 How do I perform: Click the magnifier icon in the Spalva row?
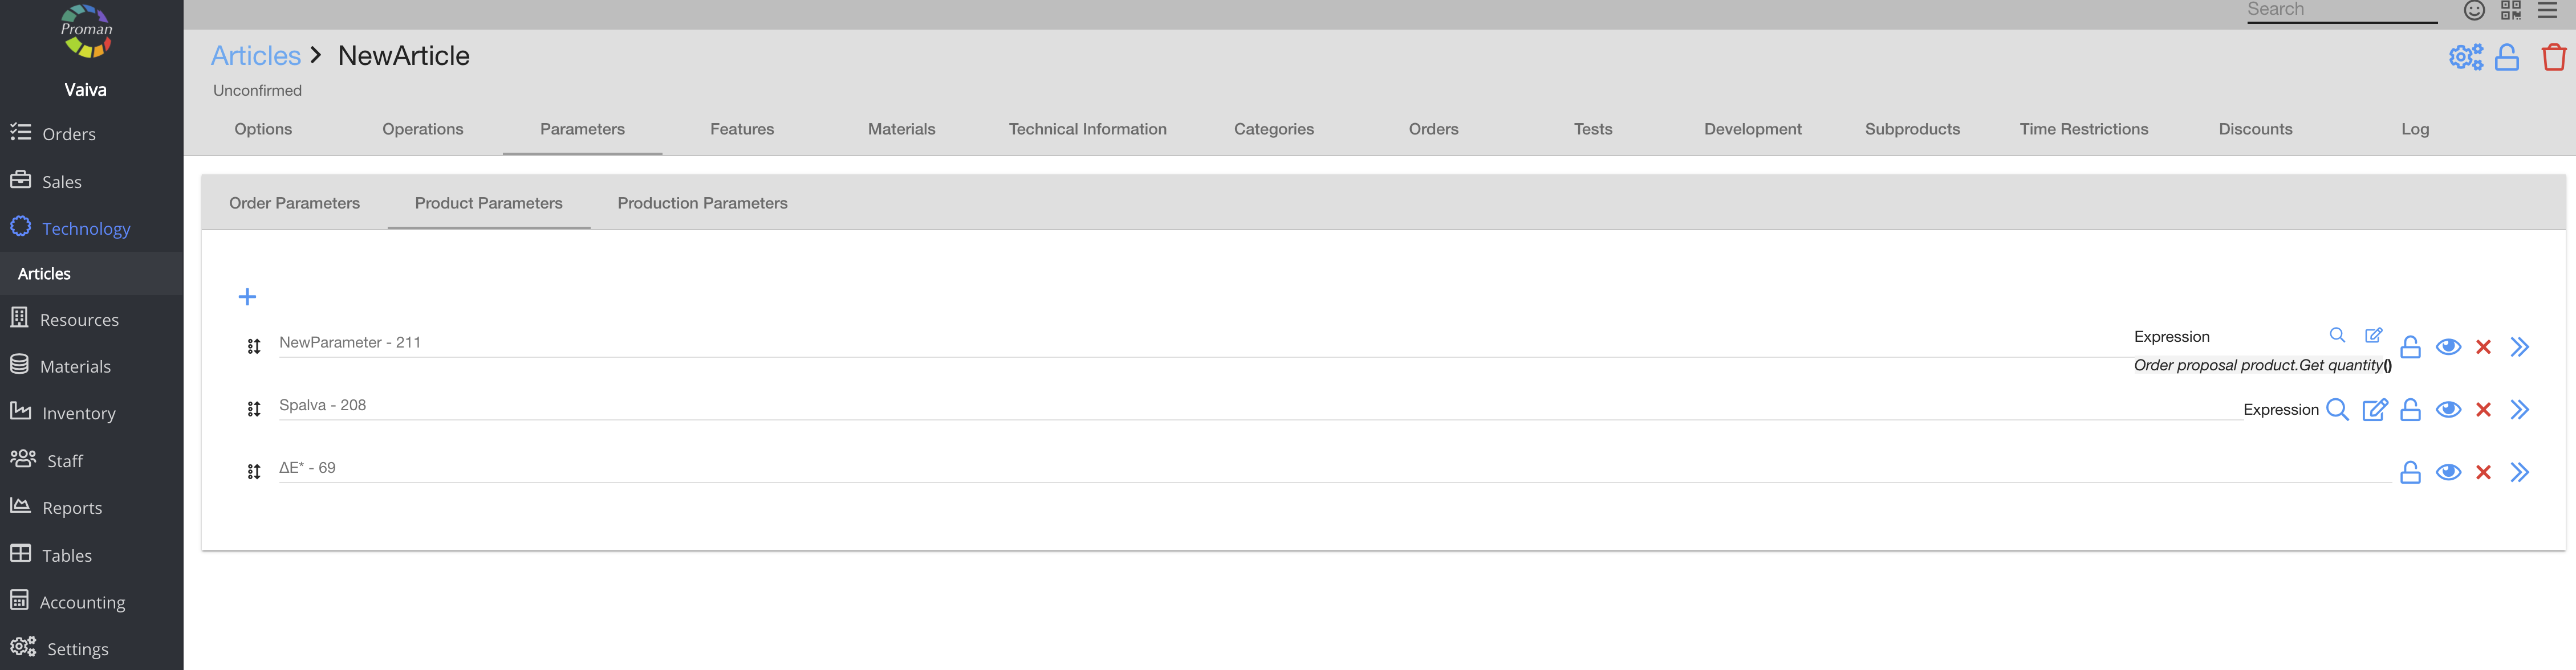point(2337,410)
